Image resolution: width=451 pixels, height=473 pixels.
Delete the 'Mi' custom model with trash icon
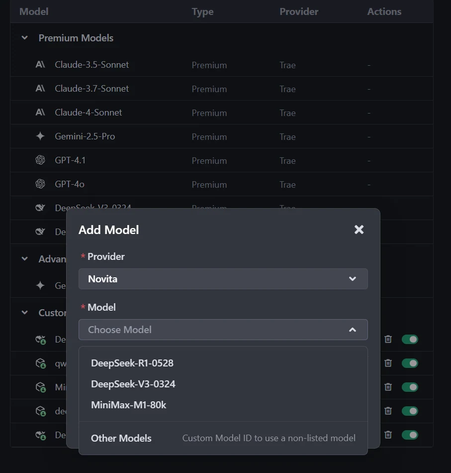[388, 387]
